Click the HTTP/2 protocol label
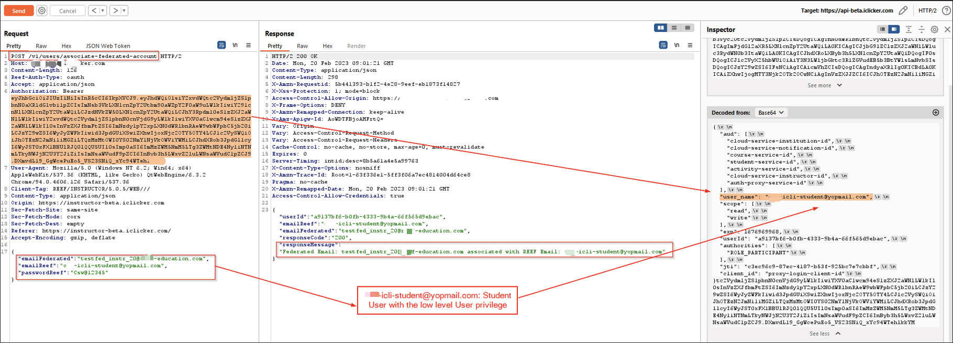Viewport: 953px width, 343px height. pyautogui.click(x=927, y=10)
